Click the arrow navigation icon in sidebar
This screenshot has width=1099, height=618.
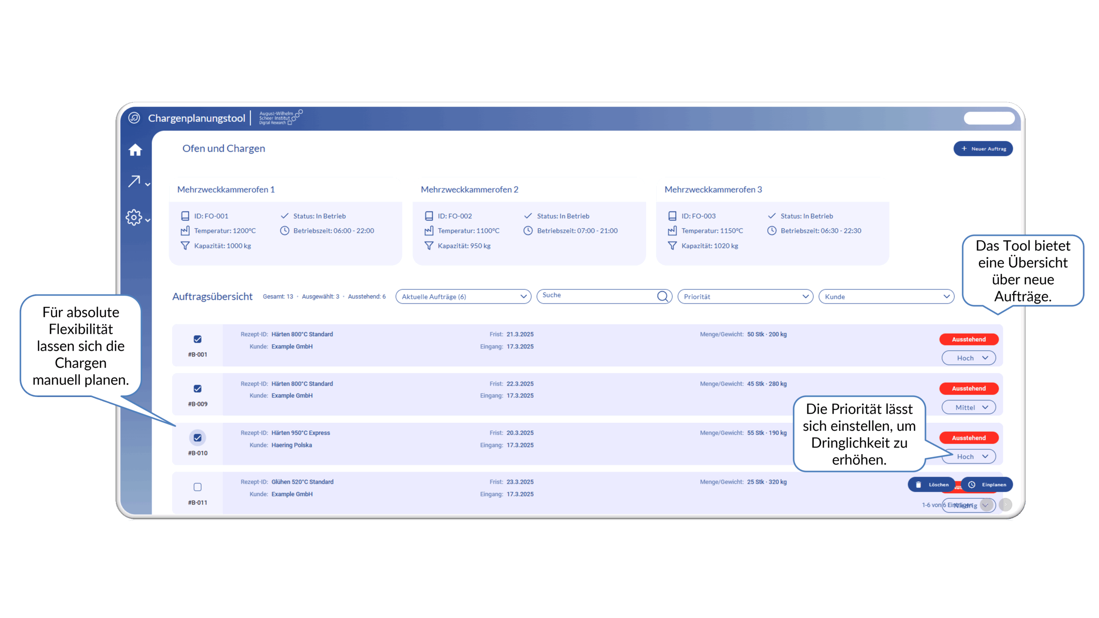click(134, 181)
